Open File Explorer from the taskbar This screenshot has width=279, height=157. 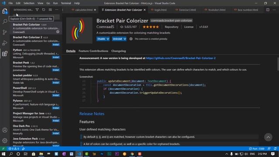[x=41, y=154]
